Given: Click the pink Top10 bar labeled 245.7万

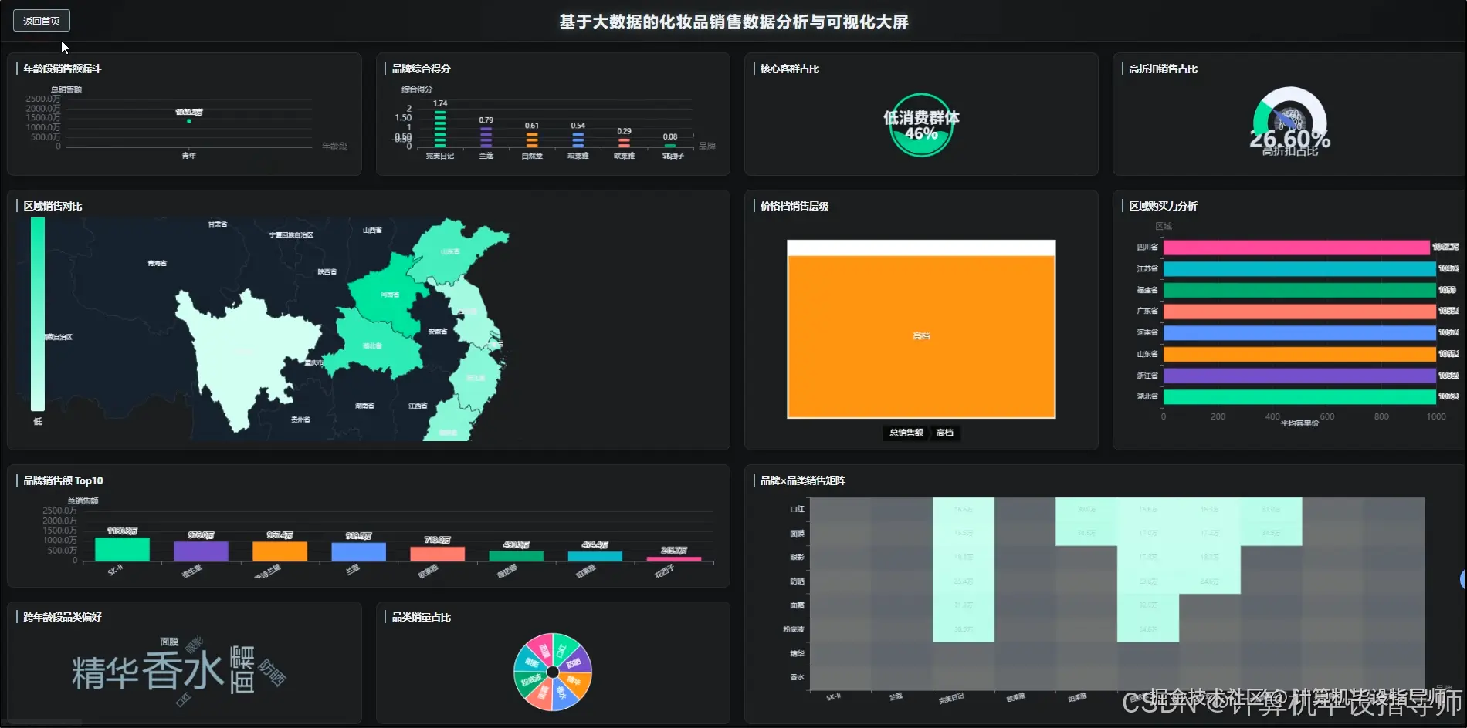Looking at the screenshot, I should coord(674,558).
